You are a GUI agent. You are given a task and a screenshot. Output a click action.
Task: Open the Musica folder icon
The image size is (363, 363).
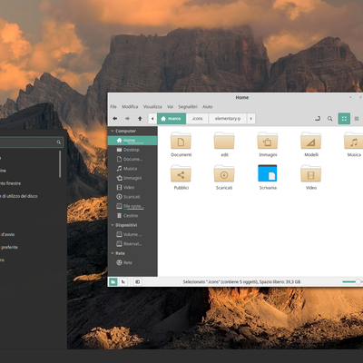click(x=354, y=144)
